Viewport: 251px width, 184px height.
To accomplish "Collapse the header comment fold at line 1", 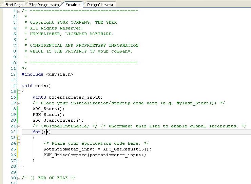I will point(19,11).
